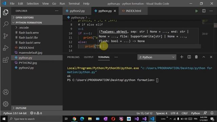
Task: Change language mode via Python status item
Action: (x=195, y=113)
